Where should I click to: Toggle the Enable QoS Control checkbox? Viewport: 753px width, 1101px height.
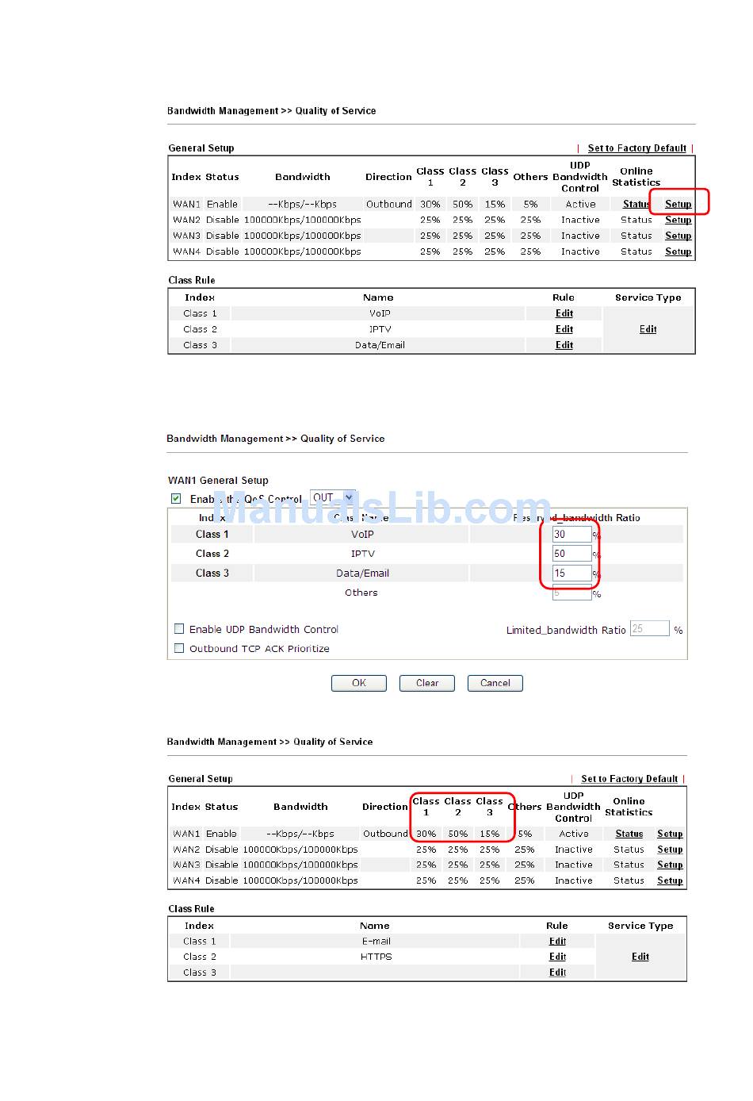tap(176, 499)
